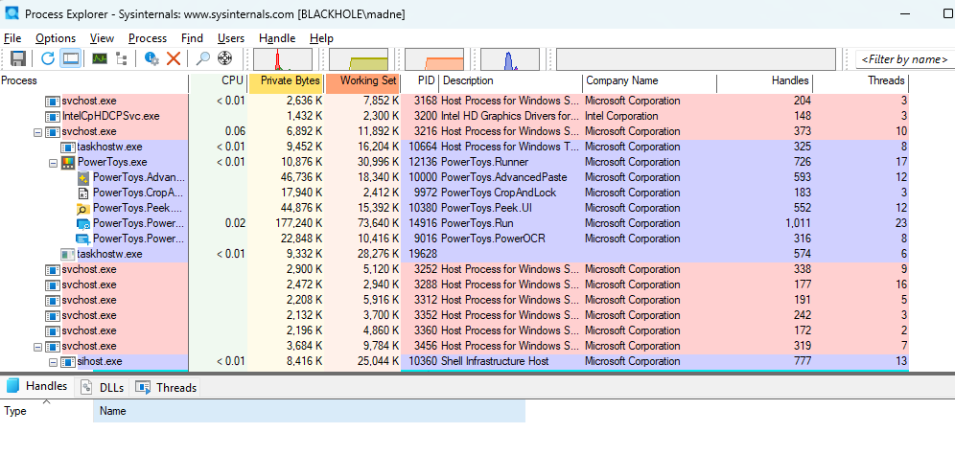Switch to the Handles tab
Image resolution: width=955 pixels, height=455 pixels.
pyautogui.click(x=37, y=386)
